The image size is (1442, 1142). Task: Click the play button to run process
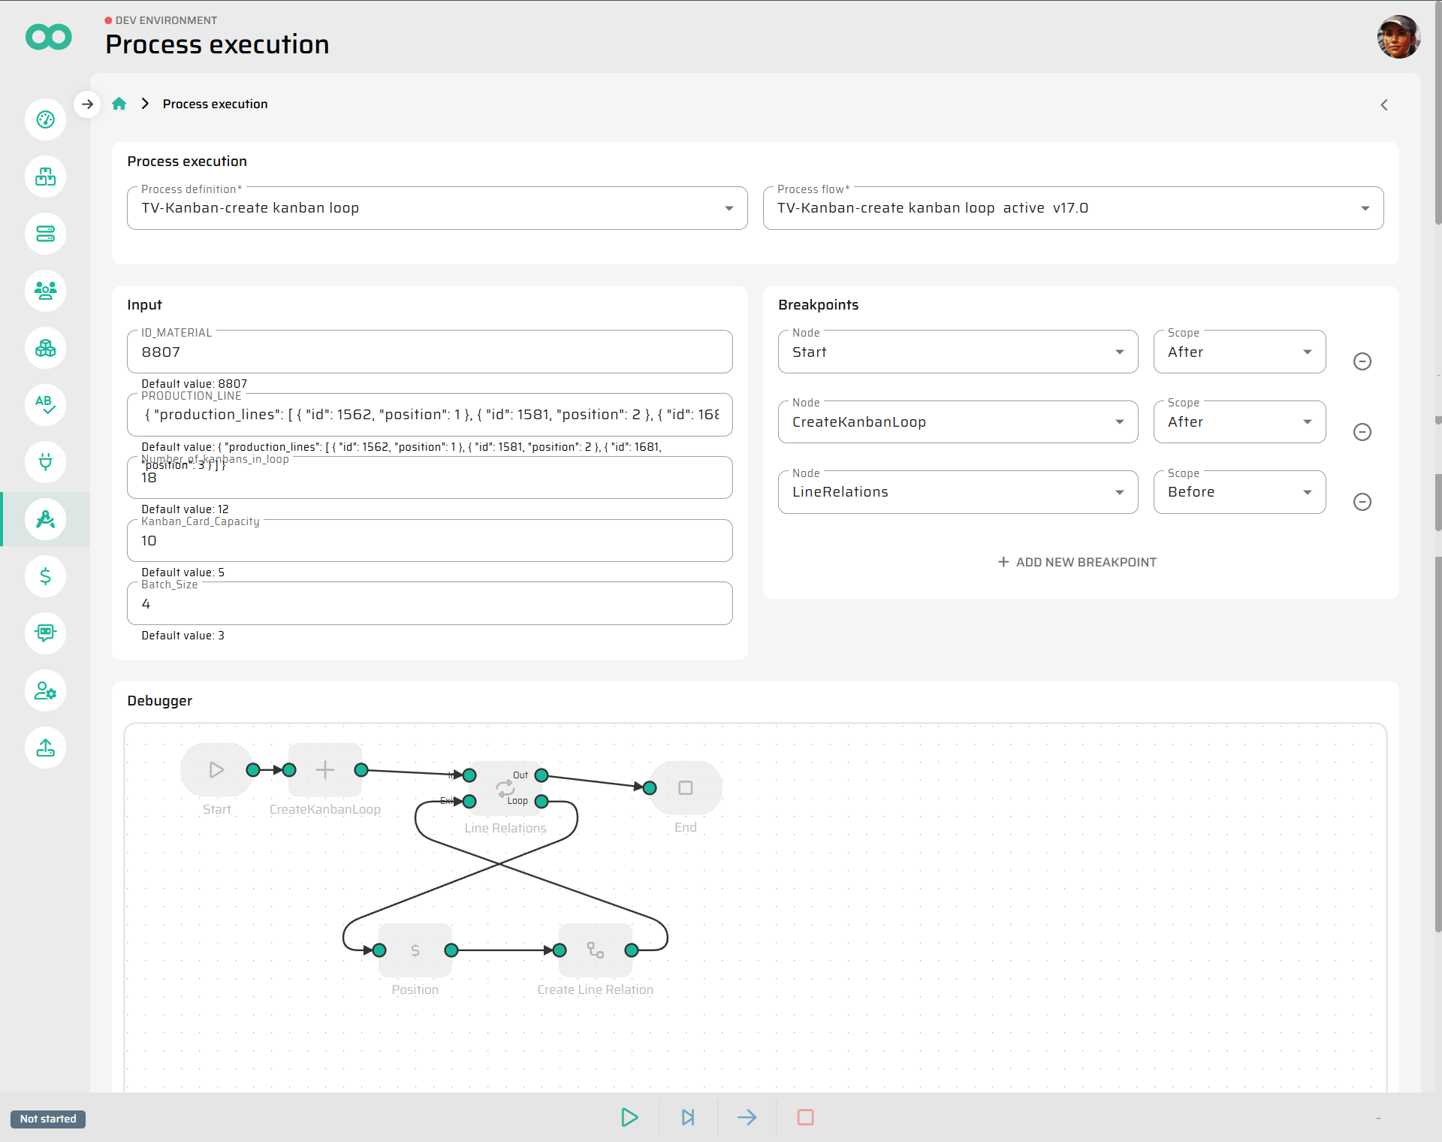point(629,1117)
